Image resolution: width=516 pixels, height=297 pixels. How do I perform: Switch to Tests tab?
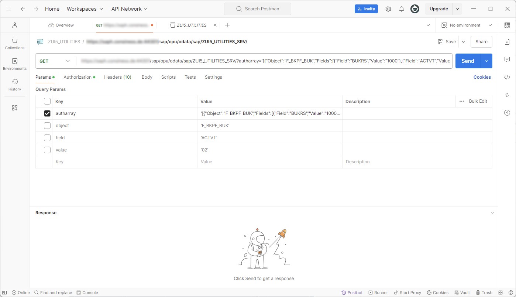[x=190, y=77]
